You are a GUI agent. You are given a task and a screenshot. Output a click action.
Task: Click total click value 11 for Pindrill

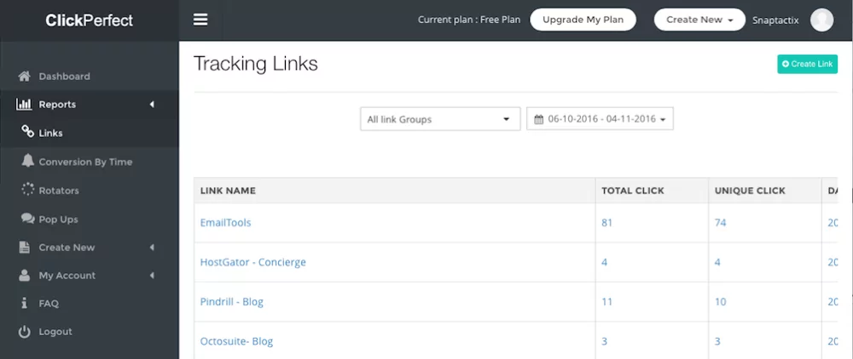coord(607,301)
